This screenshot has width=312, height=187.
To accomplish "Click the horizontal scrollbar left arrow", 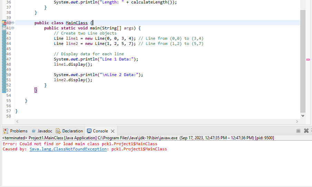I will 17,121.
